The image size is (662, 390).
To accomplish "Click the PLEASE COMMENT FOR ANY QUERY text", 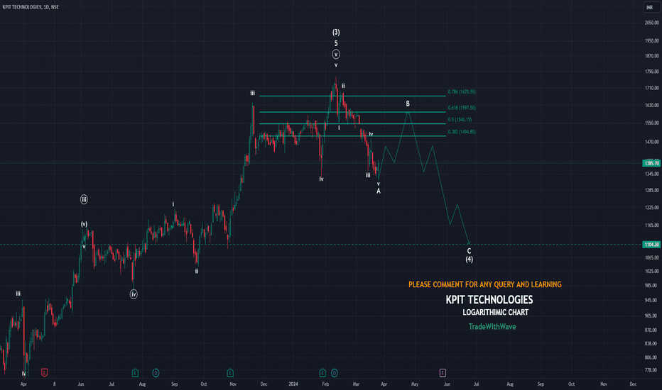I will (x=485, y=284).
